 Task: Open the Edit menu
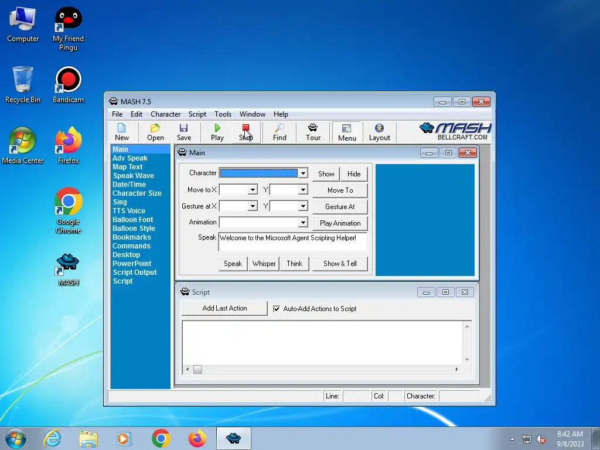click(136, 114)
